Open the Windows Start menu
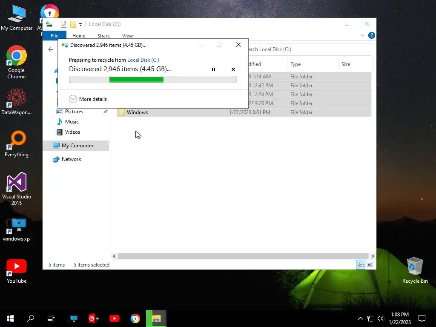 (10, 318)
